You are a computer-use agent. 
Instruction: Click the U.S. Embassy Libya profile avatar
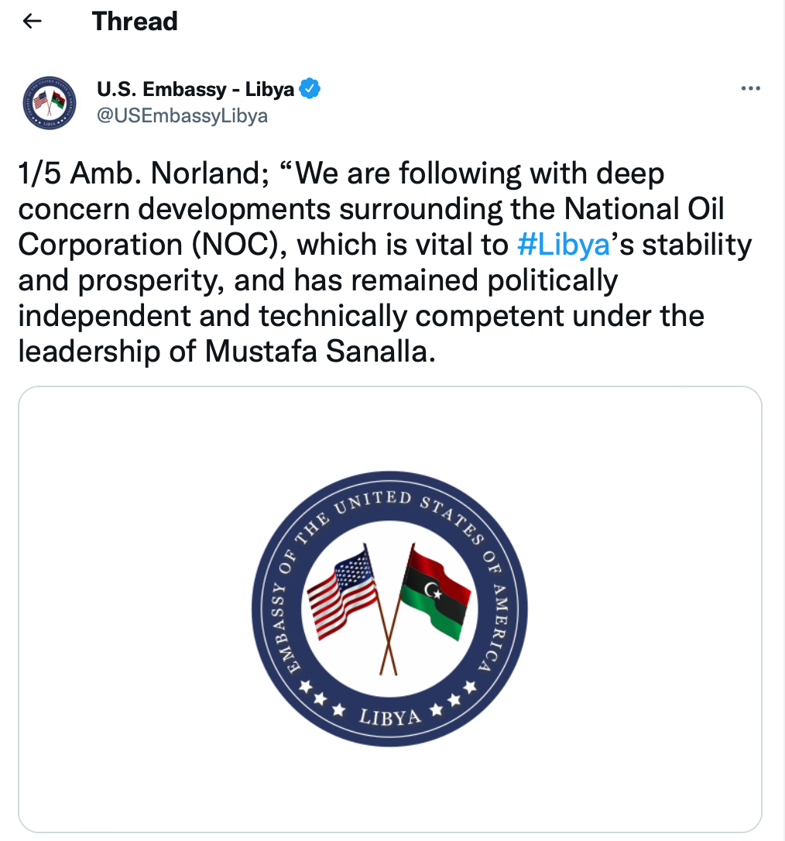tap(50, 102)
